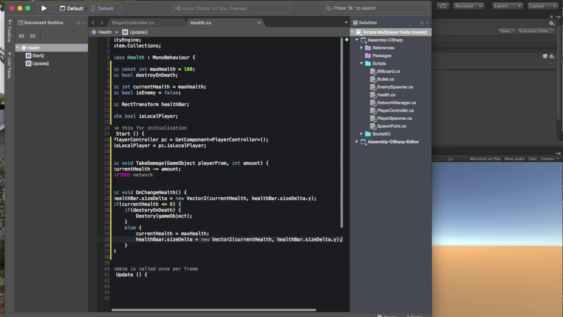Toggle Maximize on Play in Unity
This screenshot has height=317, width=563.
pos(485,159)
